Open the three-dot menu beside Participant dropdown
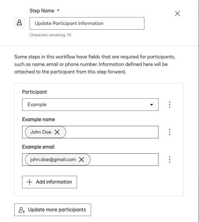This screenshot has width=199, height=222. (170, 105)
